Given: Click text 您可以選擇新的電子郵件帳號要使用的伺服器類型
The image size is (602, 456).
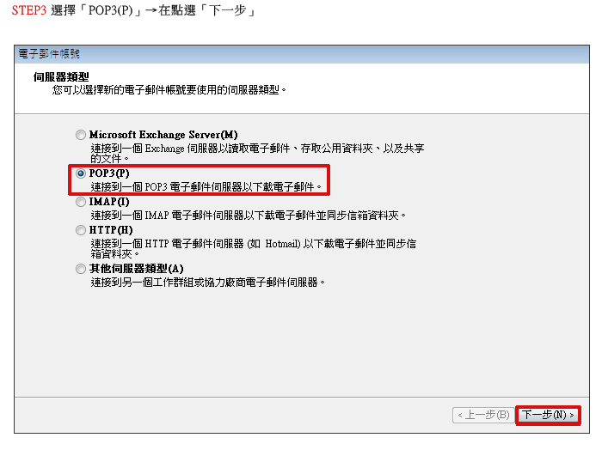Looking at the screenshot, I should 169,90.
